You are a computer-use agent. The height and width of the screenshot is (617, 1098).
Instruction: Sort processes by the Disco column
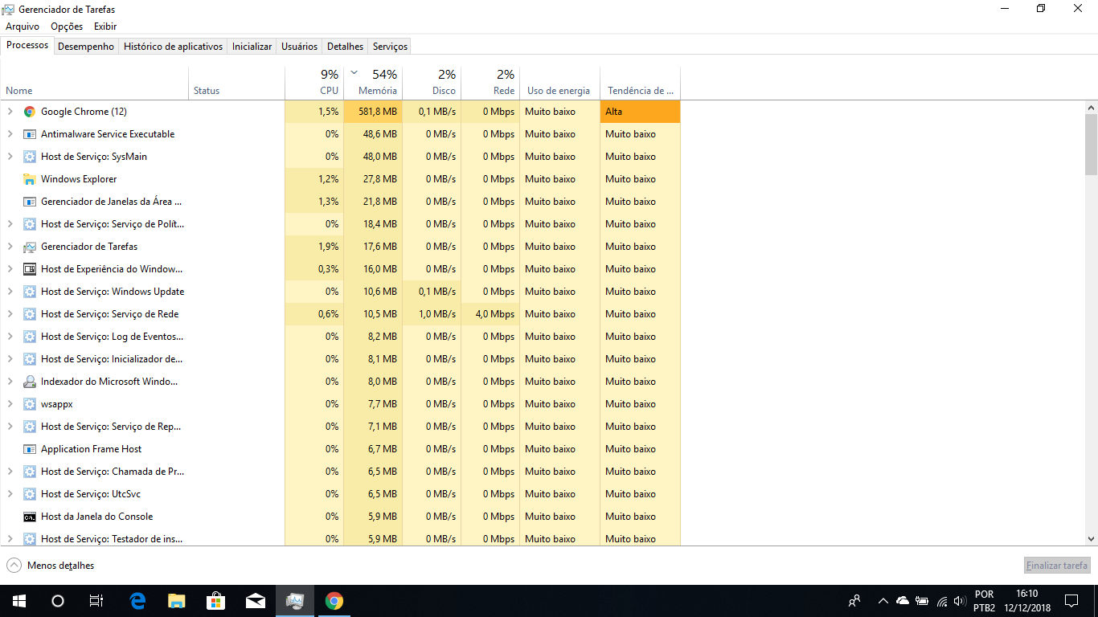coord(432,83)
